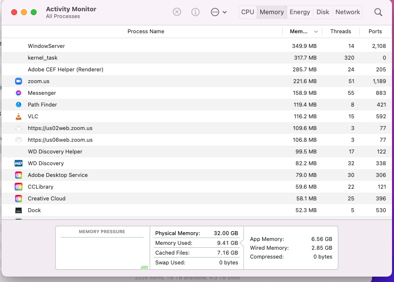The height and width of the screenshot is (282, 394).
Task: Select the VLC process name
Action: [33, 116]
